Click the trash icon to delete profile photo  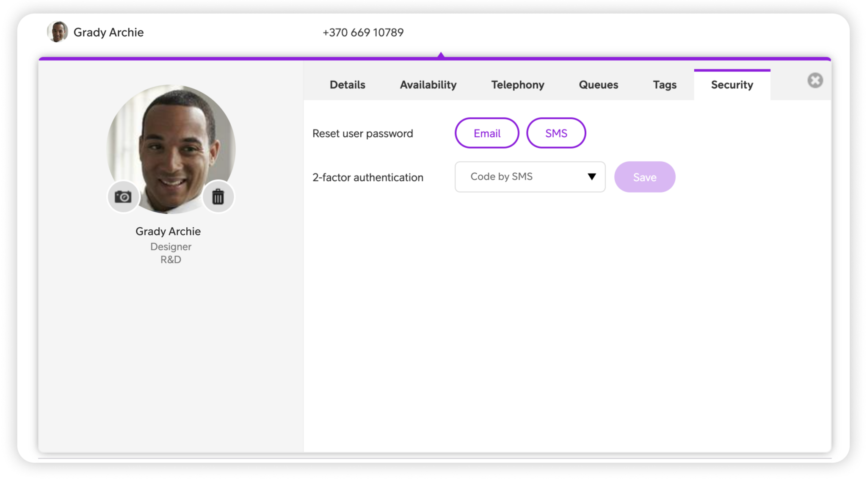(218, 196)
